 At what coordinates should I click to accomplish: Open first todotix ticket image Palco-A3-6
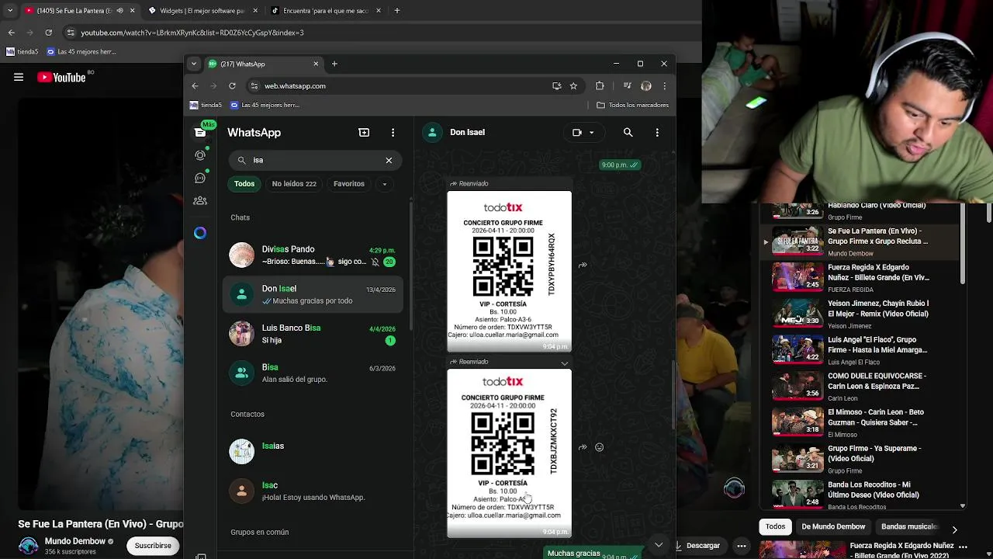click(509, 271)
